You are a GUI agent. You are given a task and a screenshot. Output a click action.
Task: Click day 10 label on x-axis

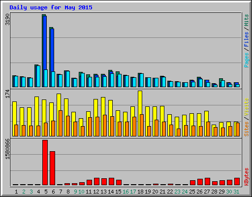pyautogui.click(x=81, y=192)
